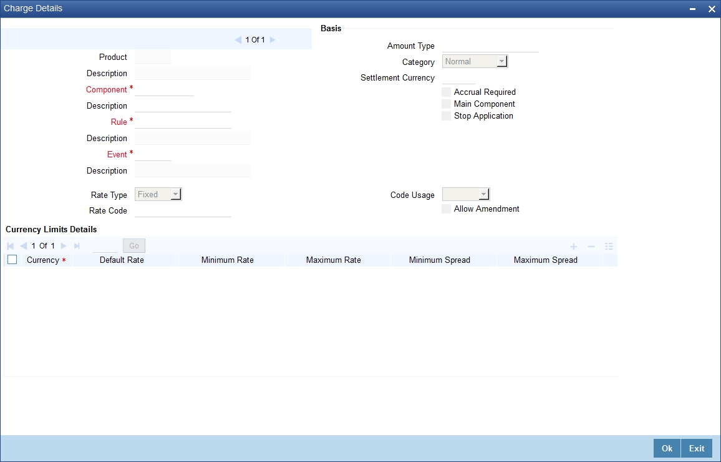This screenshot has width=721, height=462.
Task: Close the Charge Details window
Action: (x=712, y=9)
